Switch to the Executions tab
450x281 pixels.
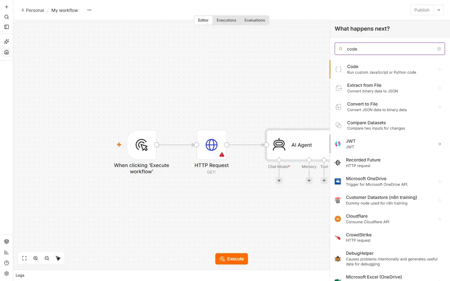(226, 20)
